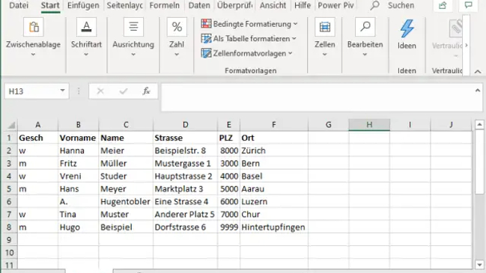Click the cancel X in formula bar
486x273 pixels.
tap(100, 91)
